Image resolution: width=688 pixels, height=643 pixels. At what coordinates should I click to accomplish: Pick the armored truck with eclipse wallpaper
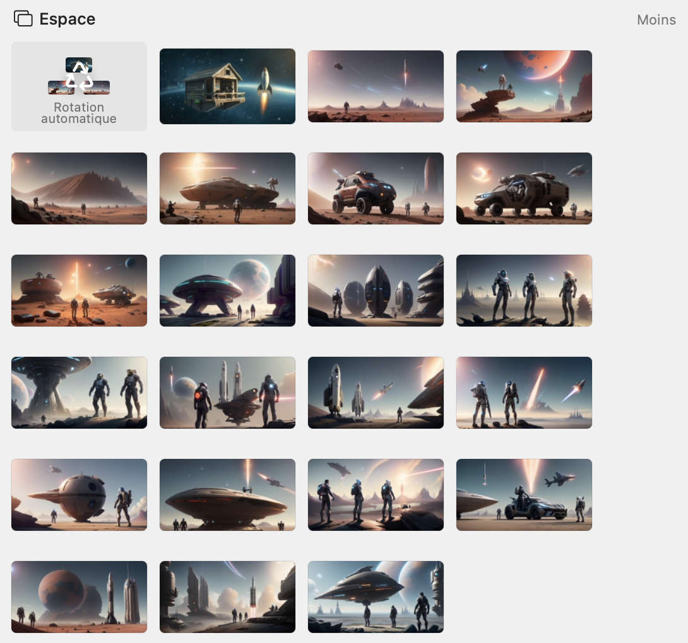click(x=524, y=188)
